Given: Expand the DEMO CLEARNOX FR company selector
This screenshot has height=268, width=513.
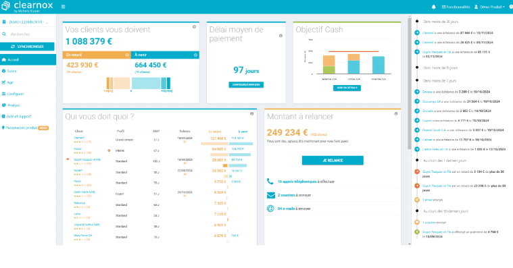Looking at the screenshot, I should tap(28, 22).
